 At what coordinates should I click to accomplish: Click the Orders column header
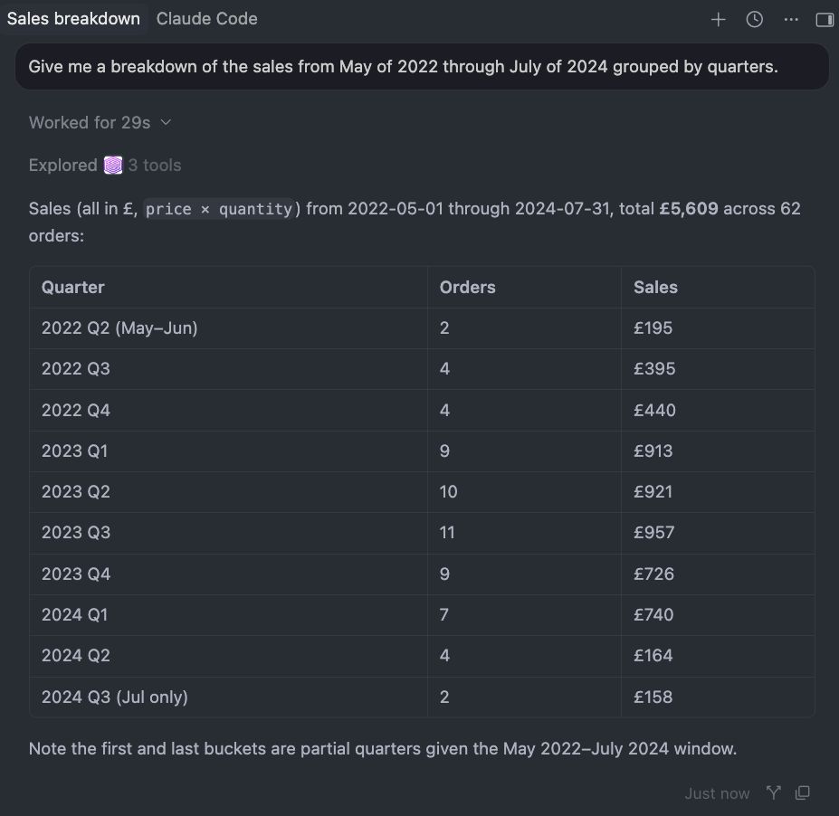pyautogui.click(x=467, y=287)
